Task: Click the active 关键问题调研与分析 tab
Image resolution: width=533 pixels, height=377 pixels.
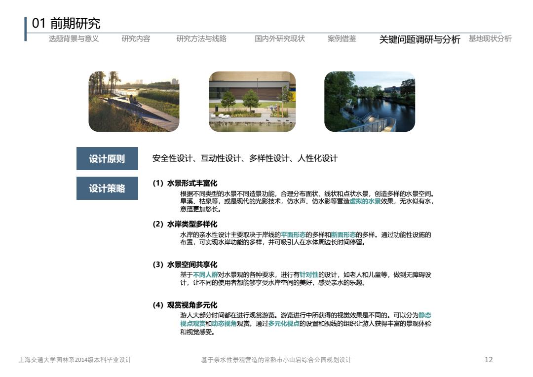Action: tap(419, 39)
